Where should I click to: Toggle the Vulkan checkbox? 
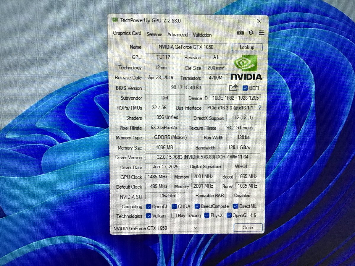149,216
